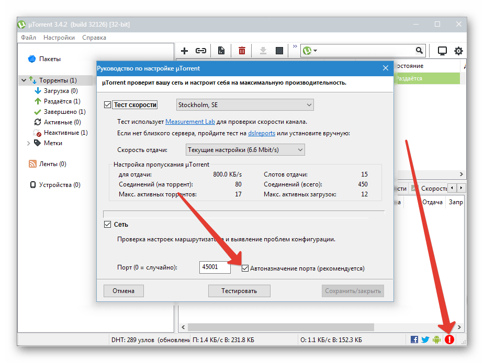Select Пакеты in the sidebar
Viewport: 484px width, 363px height.
click(x=50, y=59)
